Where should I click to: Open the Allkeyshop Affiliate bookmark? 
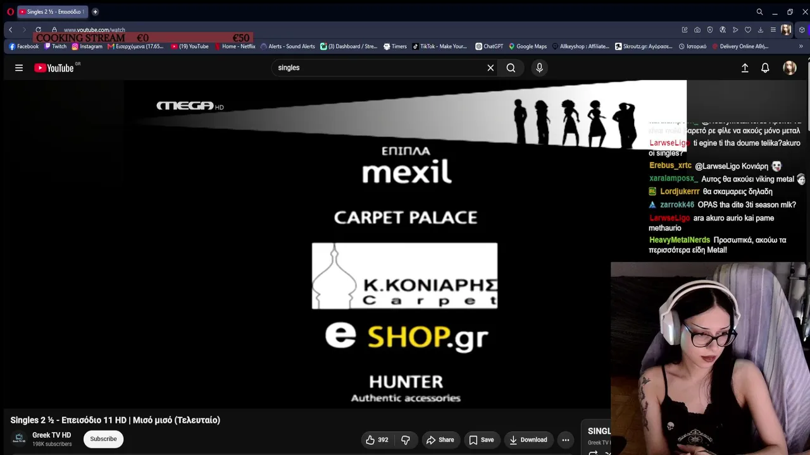(581, 46)
